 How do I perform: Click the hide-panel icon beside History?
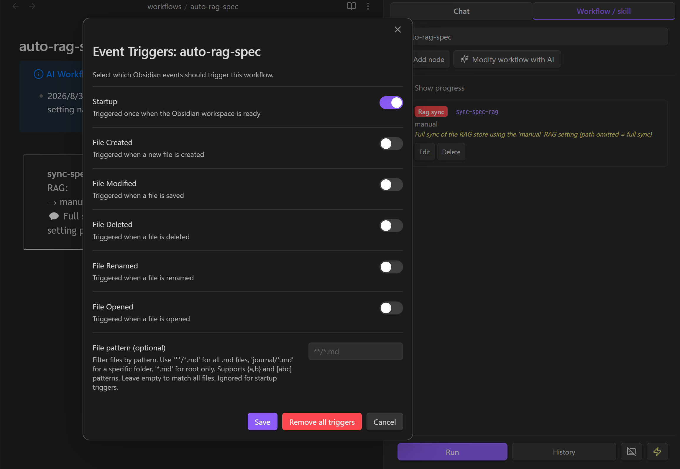pyautogui.click(x=631, y=452)
